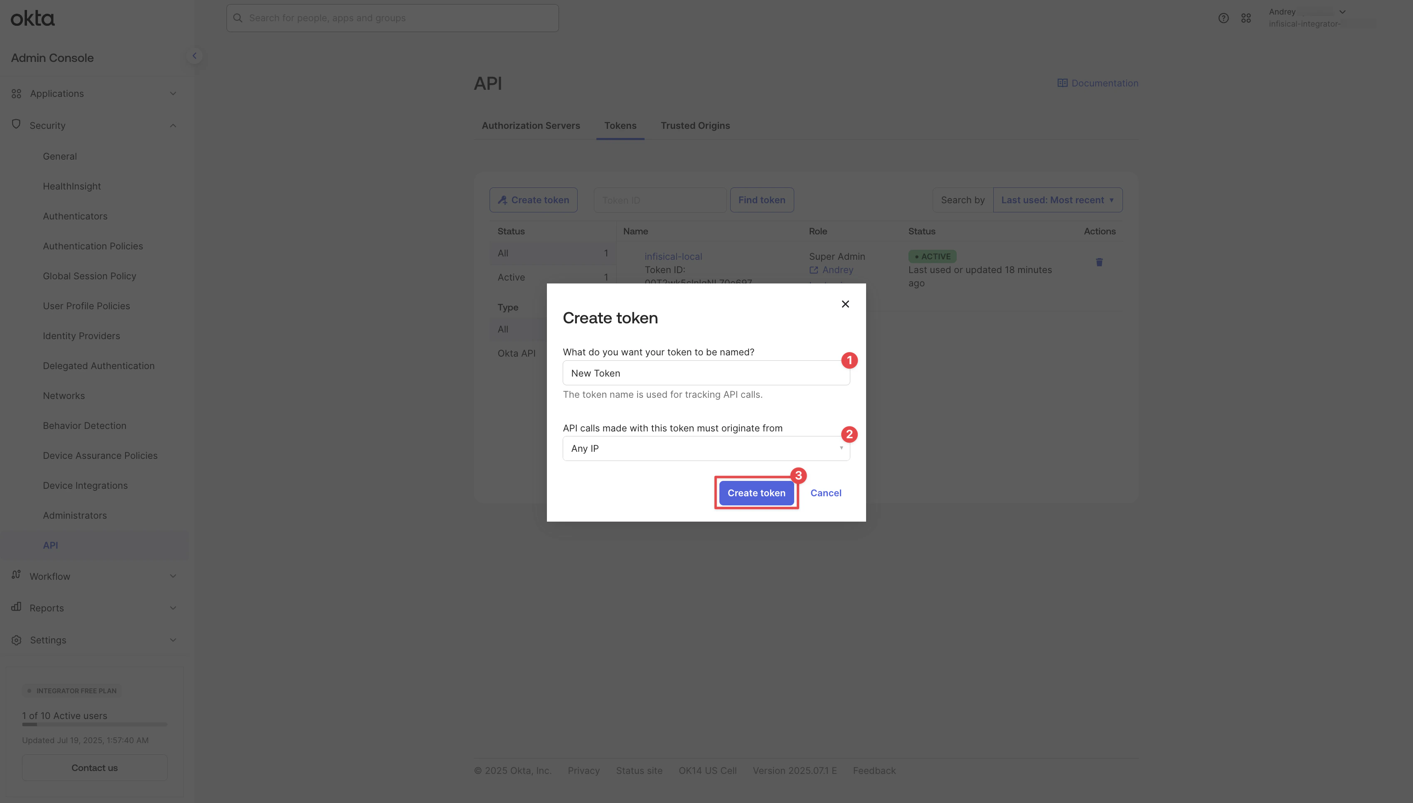This screenshot has height=803, width=1413.
Task: Open the Last used: Most recent dropdown
Action: pos(1057,200)
